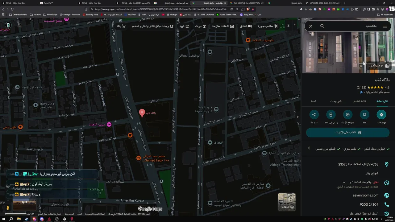The image size is (395, 222).
Task: Click the الرصيف - السلامة restaurant marker
Action: coord(248,40)
